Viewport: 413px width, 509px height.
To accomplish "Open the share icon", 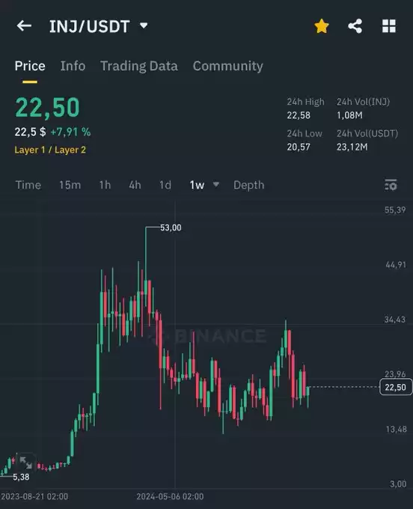I will [x=355, y=26].
